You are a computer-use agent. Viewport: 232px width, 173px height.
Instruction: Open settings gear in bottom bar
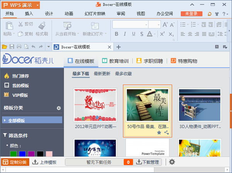172,162
